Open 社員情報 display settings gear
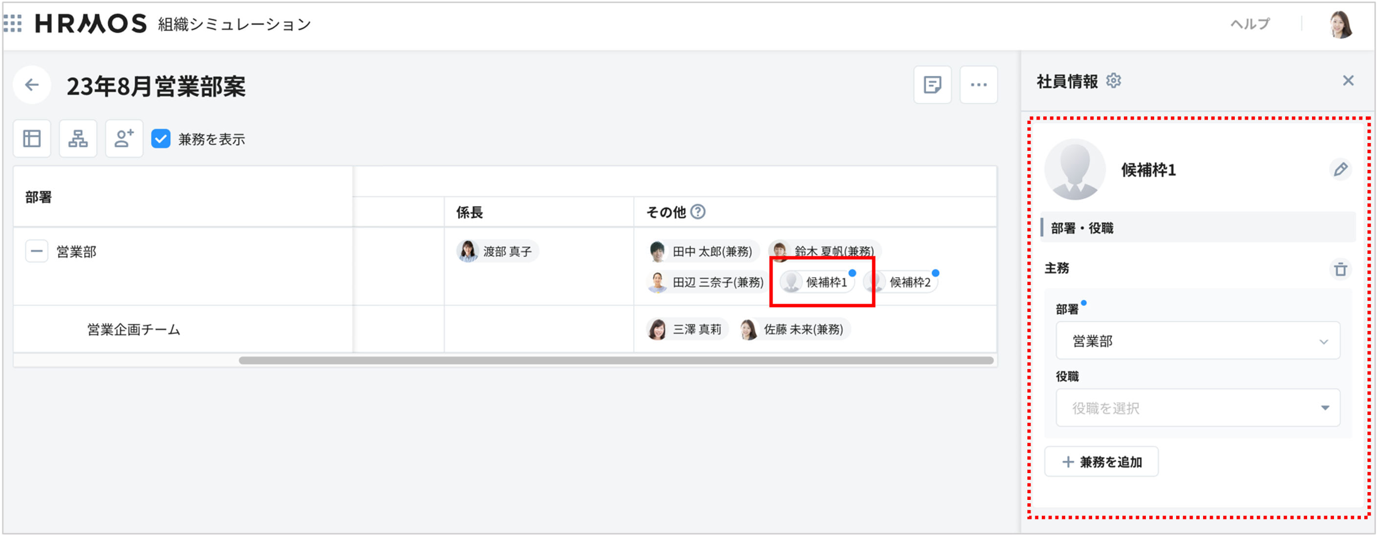Viewport: 1377px width, 537px height. [x=1115, y=81]
